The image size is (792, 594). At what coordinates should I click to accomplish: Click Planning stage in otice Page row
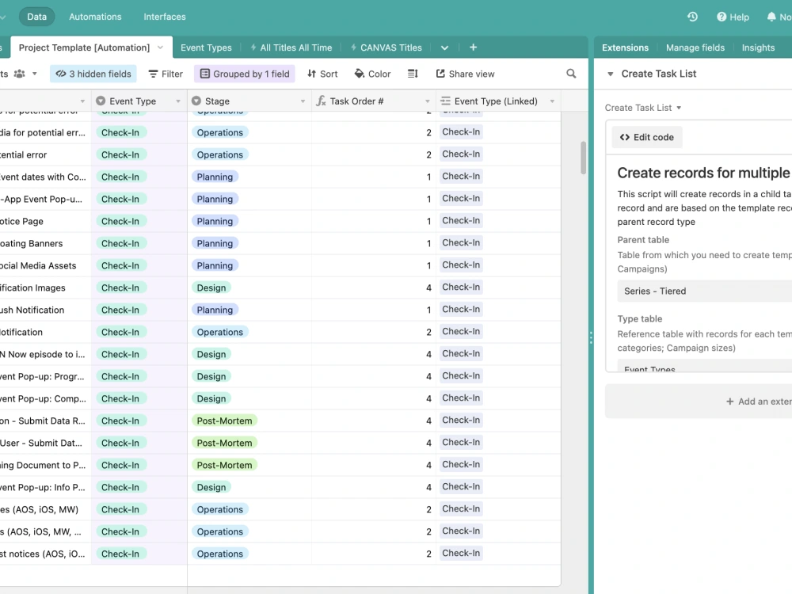pos(215,221)
